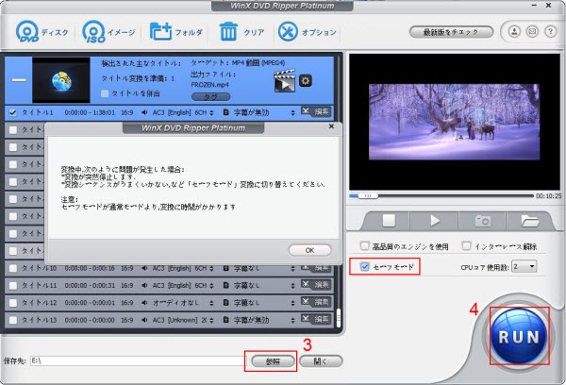Change Title 12 audio track selector

211,303
